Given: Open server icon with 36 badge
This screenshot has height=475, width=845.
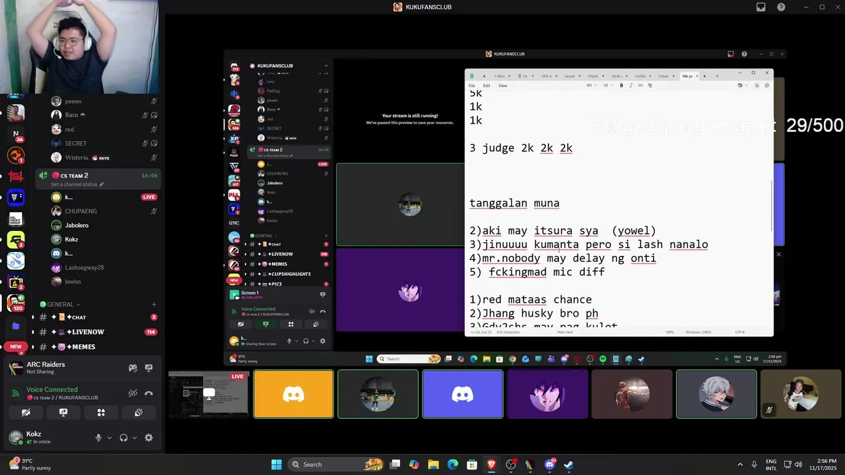Looking at the screenshot, I should point(16,135).
